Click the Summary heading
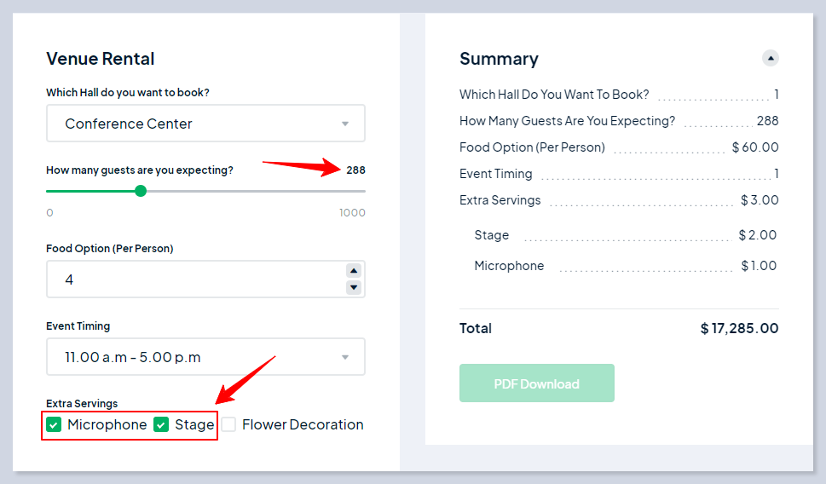 click(x=499, y=59)
